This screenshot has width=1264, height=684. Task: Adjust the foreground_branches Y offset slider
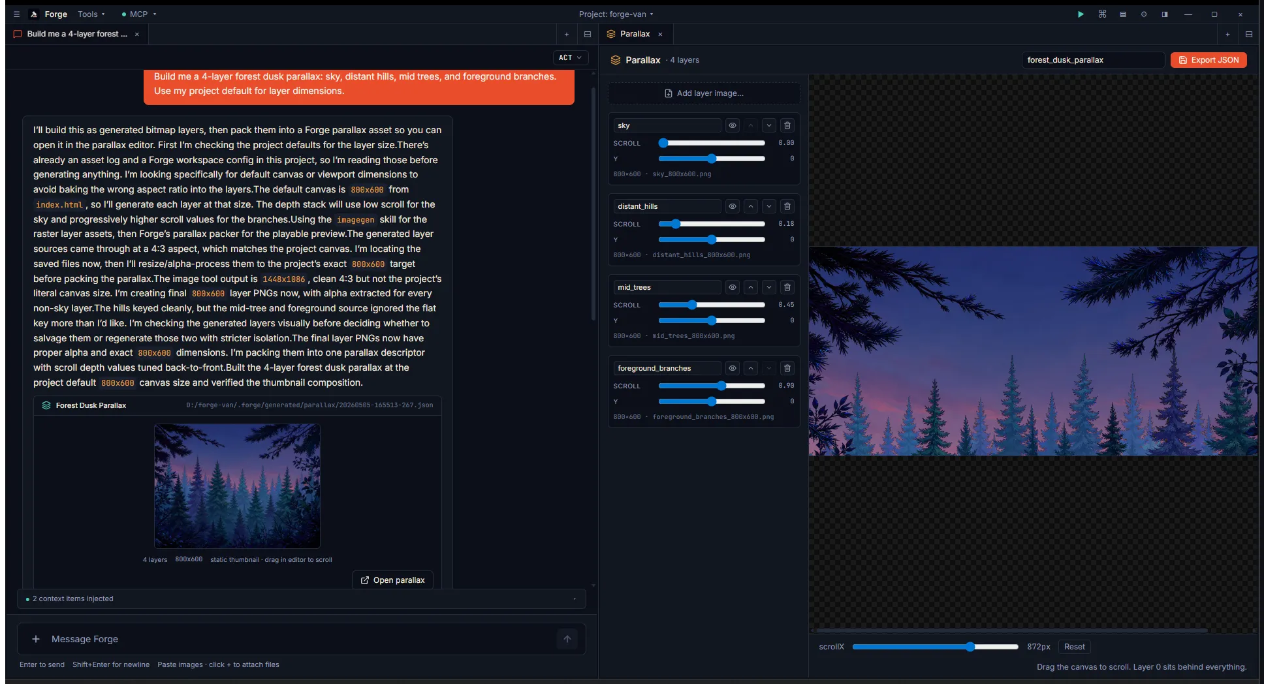click(x=712, y=401)
